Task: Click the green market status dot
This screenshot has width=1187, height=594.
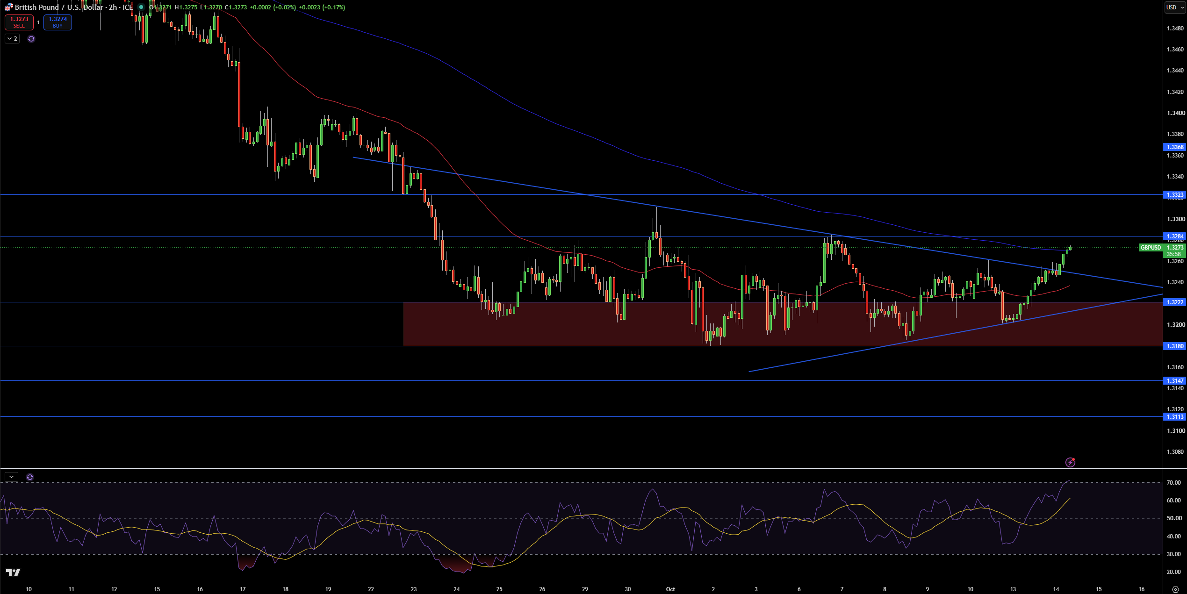Action: (x=141, y=7)
